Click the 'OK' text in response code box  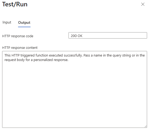(x=80, y=36)
